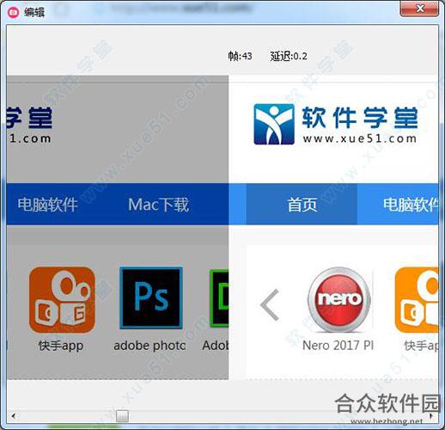Screen dimensions: 445x430
Task: Click the Kuaishou app icon in left frame
Action: [62, 299]
